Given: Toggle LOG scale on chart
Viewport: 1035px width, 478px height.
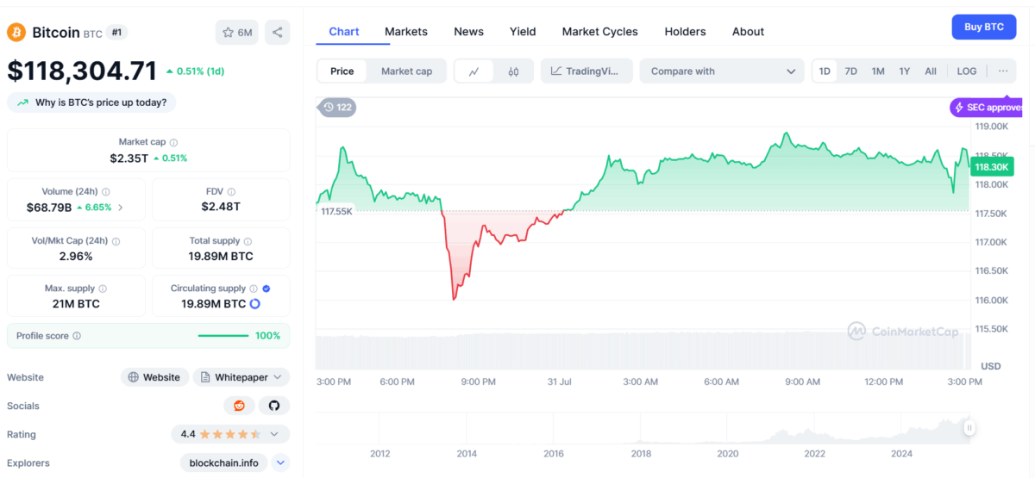Looking at the screenshot, I should [x=967, y=71].
